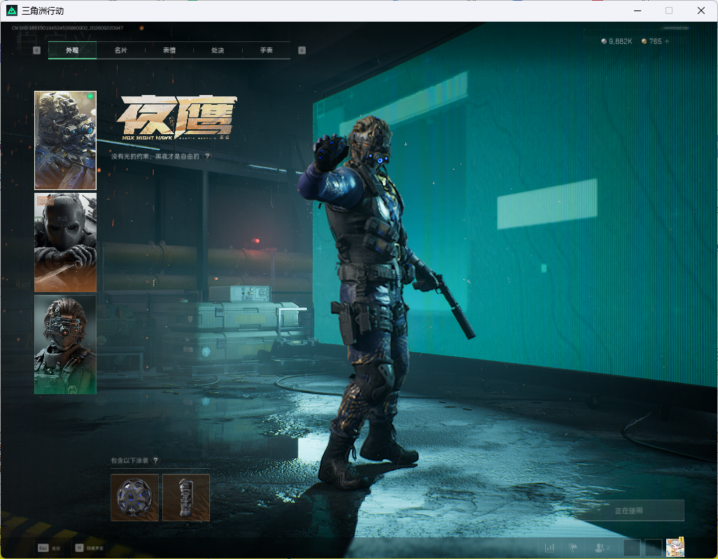Select the 夜鹰 night-vision skin thumbnail
This screenshot has width=718, height=559.
point(66,140)
